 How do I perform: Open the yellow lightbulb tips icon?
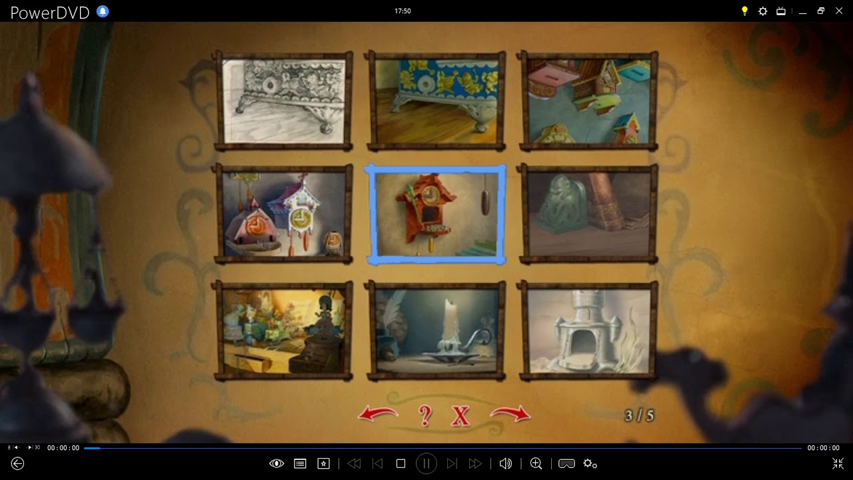745,11
